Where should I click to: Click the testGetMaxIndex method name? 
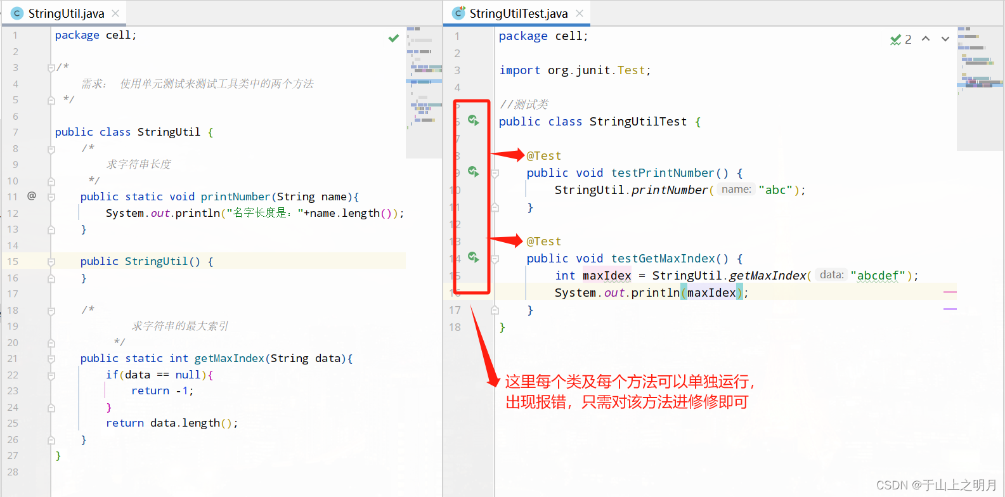663,259
